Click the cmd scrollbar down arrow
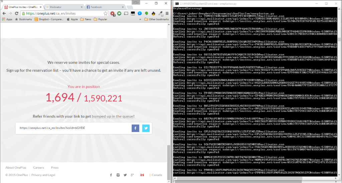Screen dimensions: 342x183 (x=339, y=175)
